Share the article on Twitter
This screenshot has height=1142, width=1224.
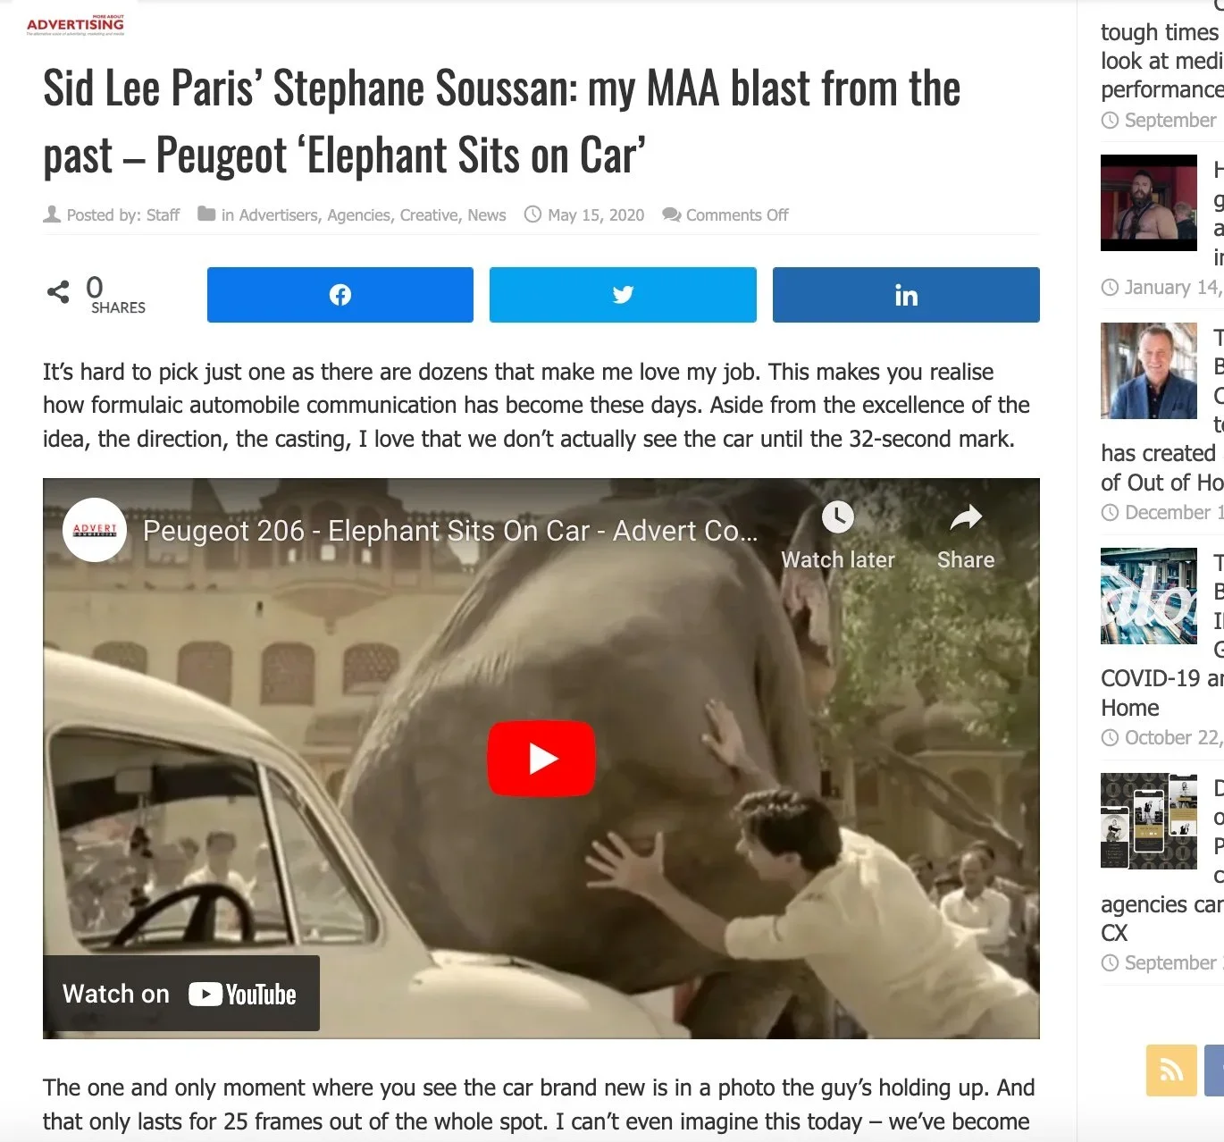coord(623,295)
